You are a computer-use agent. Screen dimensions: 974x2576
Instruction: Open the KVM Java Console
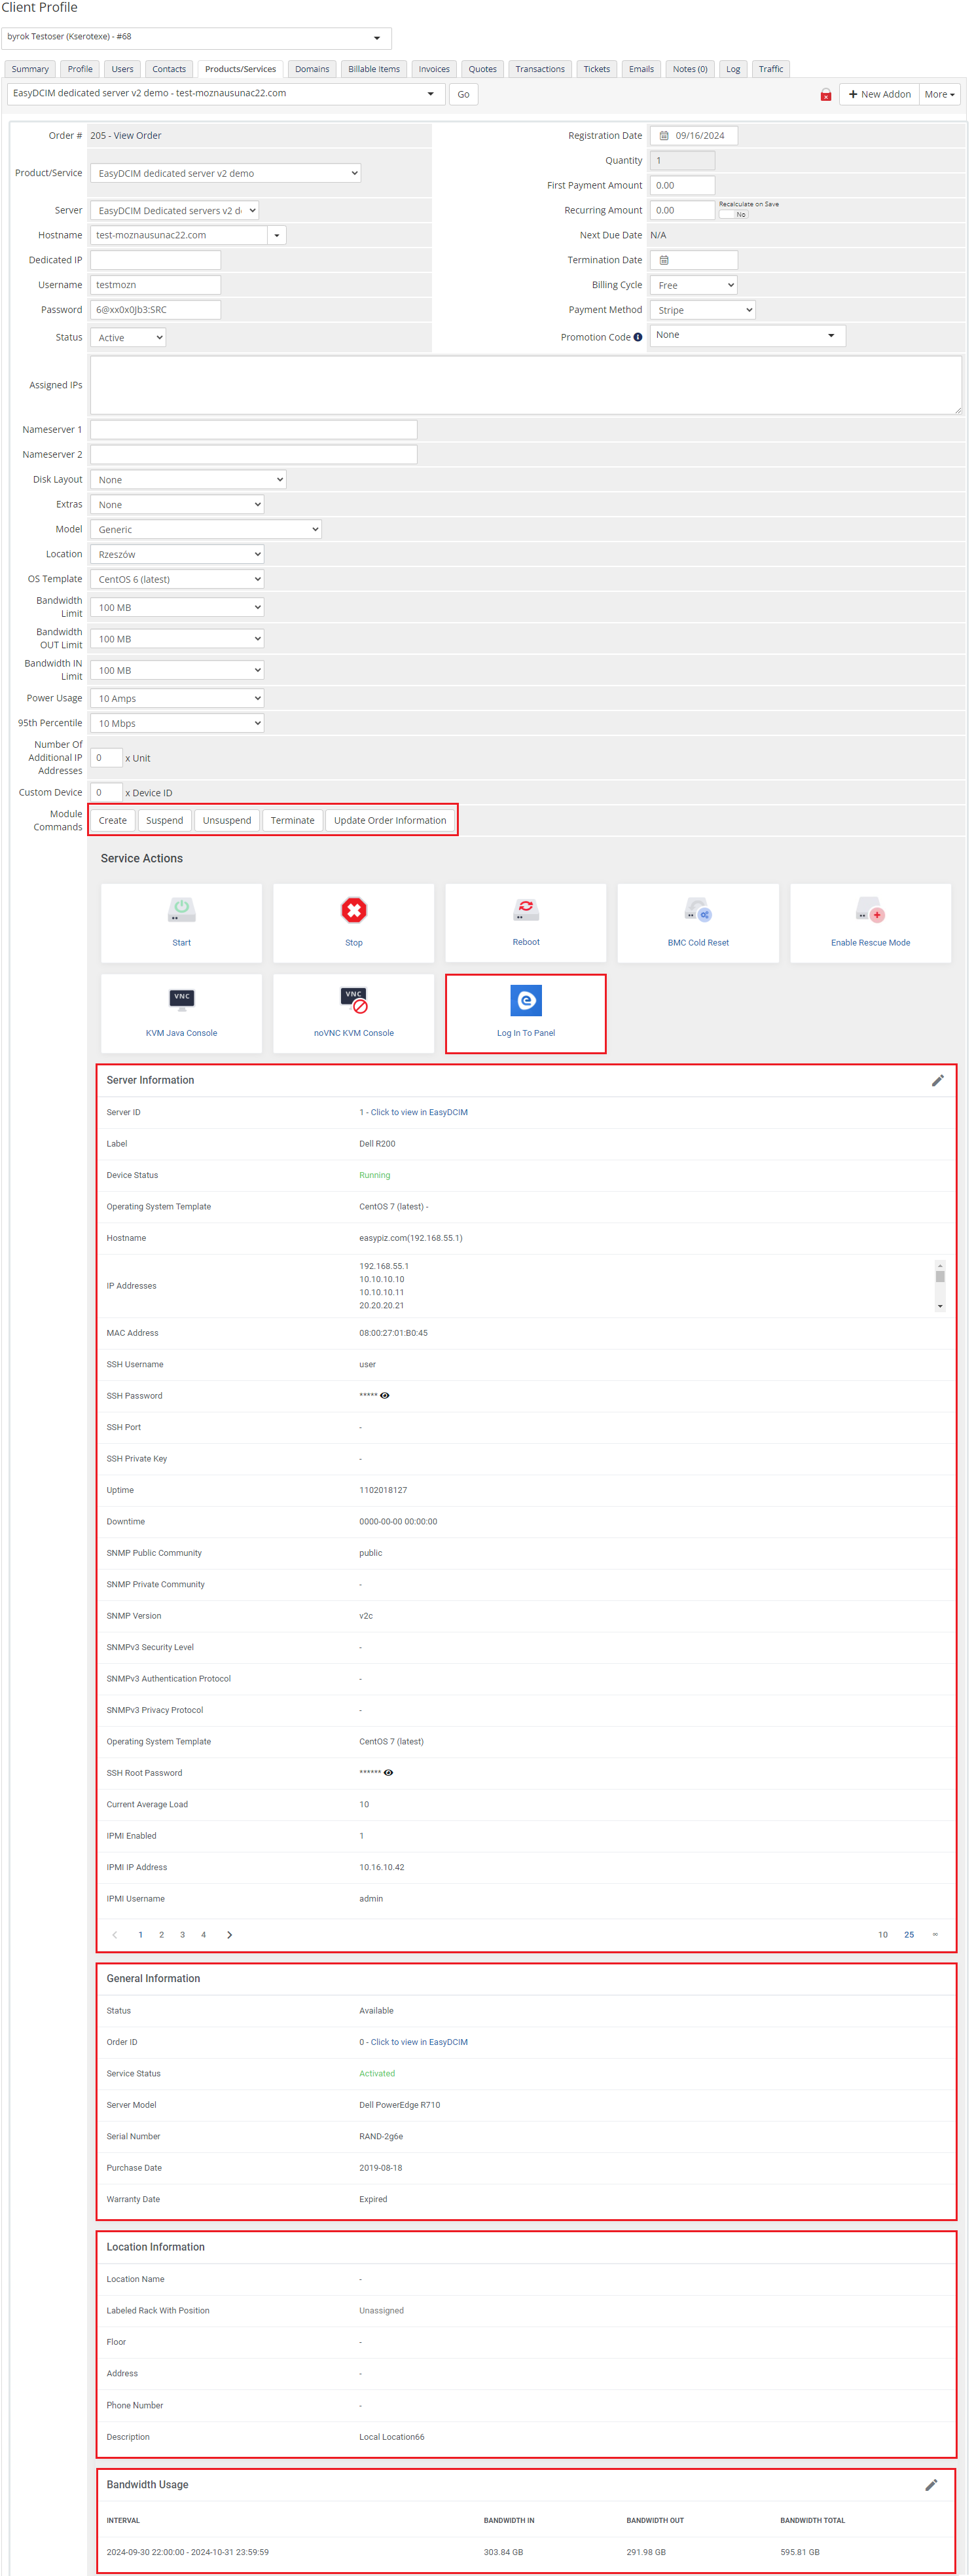[181, 1000]
